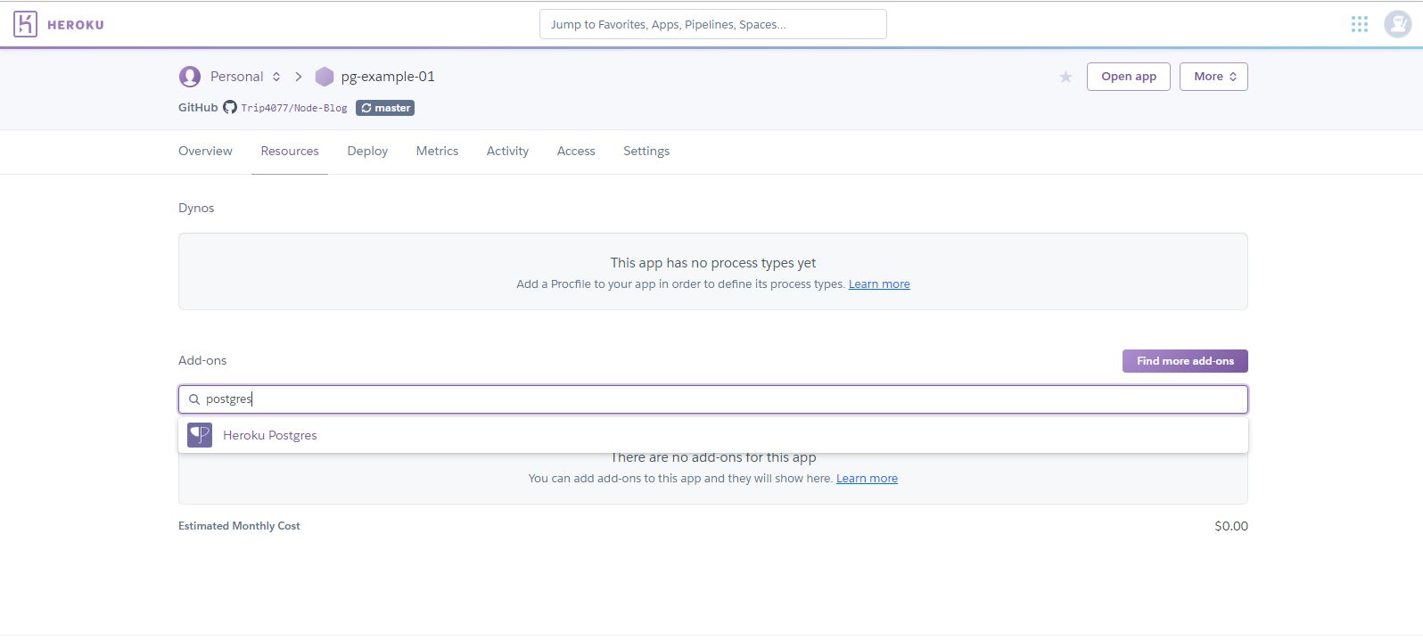Switch to the Overview tab

[205, 151]
